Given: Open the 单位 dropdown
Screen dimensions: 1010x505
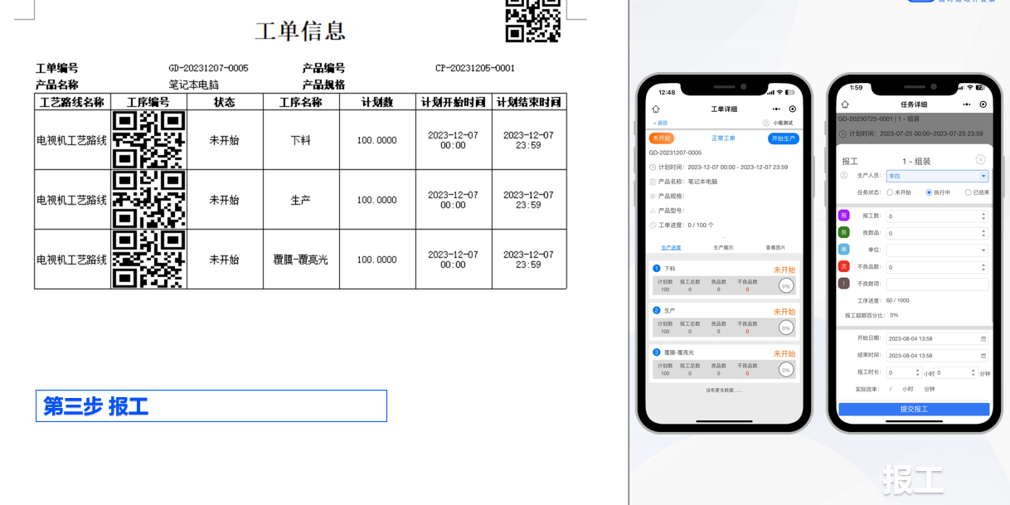Looking at the screenshot, I should pos(937,250).
